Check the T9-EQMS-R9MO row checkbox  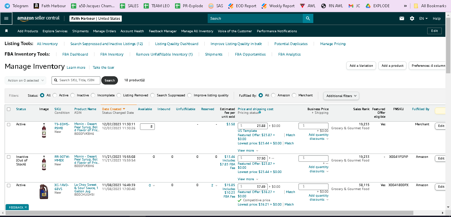(9, 124)
